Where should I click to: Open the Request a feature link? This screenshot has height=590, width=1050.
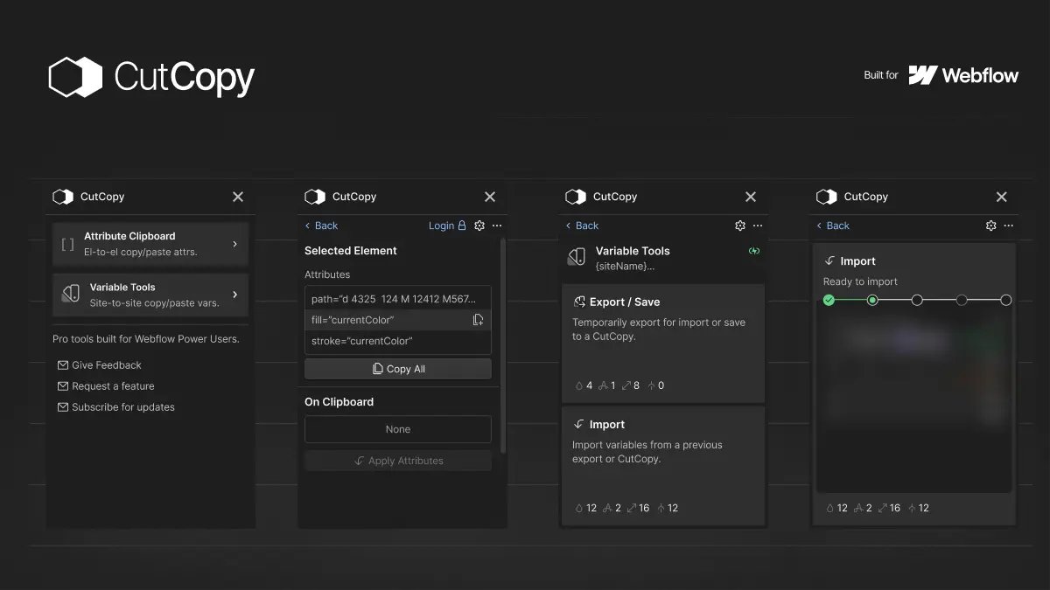(113, 386)
